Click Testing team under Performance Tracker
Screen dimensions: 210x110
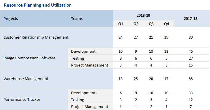click(90, 100)
